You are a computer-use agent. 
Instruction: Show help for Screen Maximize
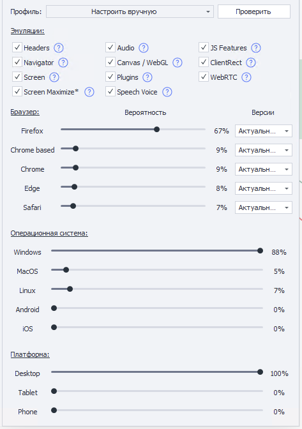[x=89, y=92]
